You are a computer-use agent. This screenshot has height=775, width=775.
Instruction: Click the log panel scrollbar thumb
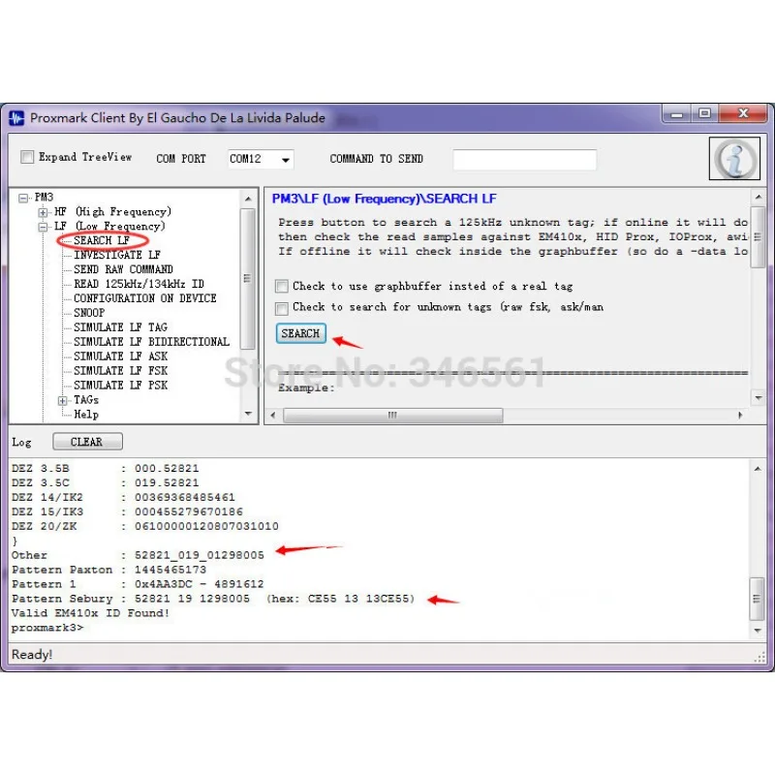[x=757, y=599]
